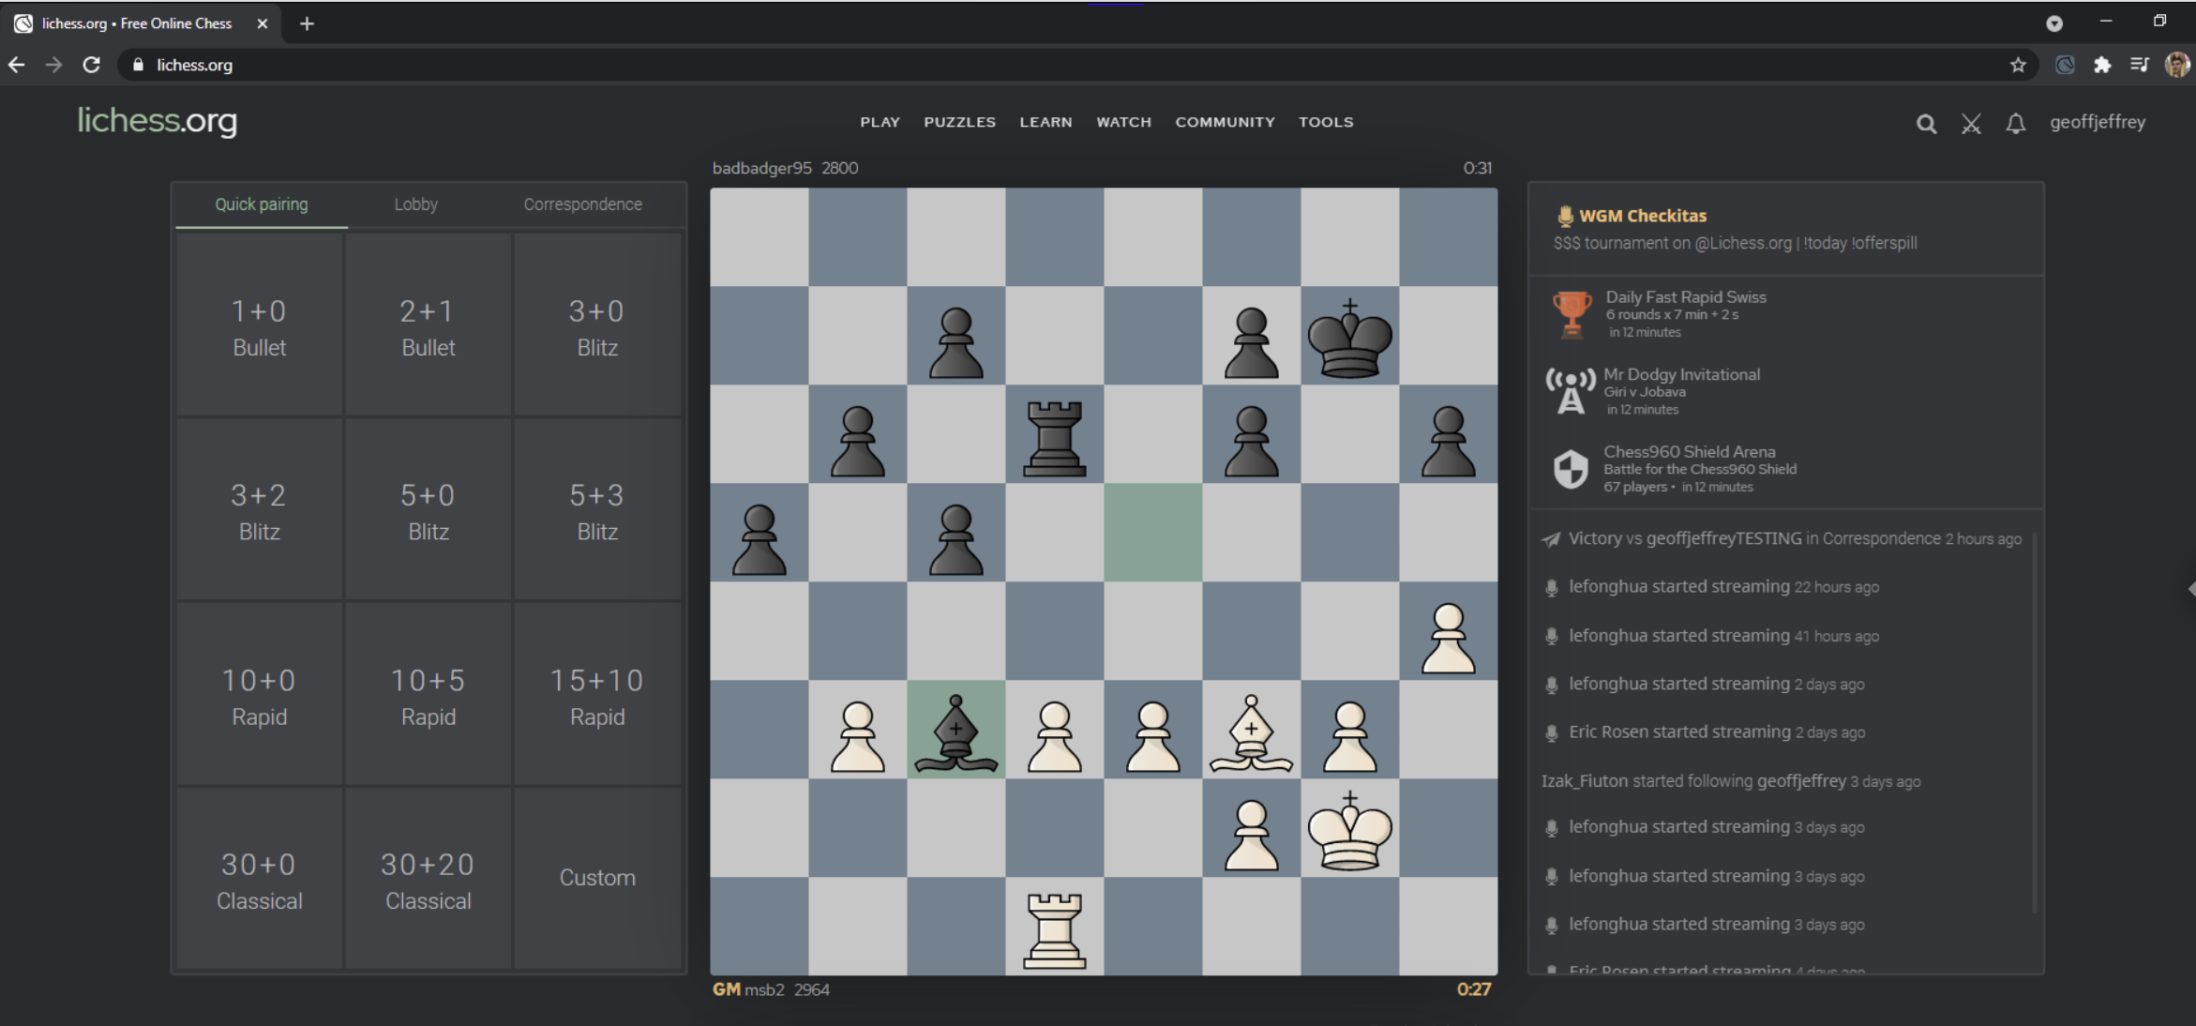Viewport: 2196px width, 1026px height.
Task: Click the lichess.org logo
Action: 158,121
